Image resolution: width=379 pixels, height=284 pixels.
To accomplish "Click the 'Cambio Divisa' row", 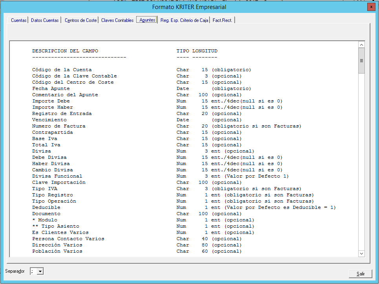I will click(x=157, y=170).
